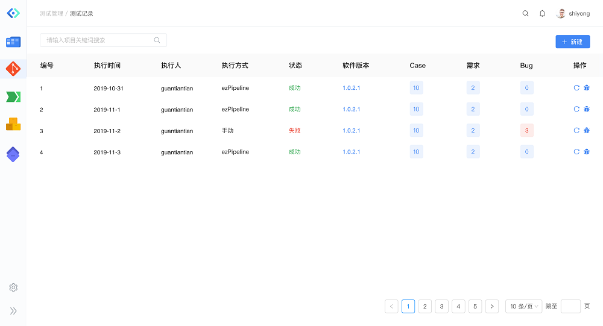Viewport: 603px width, 326px height.
Task: Jump to page 5 in pagination
Action: coord(475,306)
